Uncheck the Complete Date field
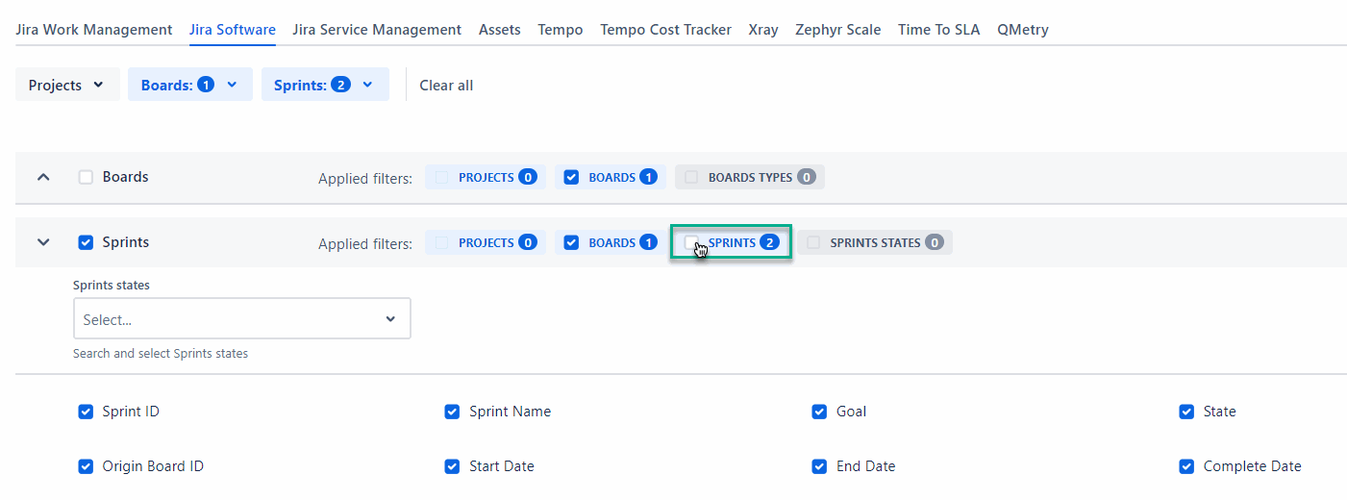This screenshot has height=500, width=1347. (1186, 466)
